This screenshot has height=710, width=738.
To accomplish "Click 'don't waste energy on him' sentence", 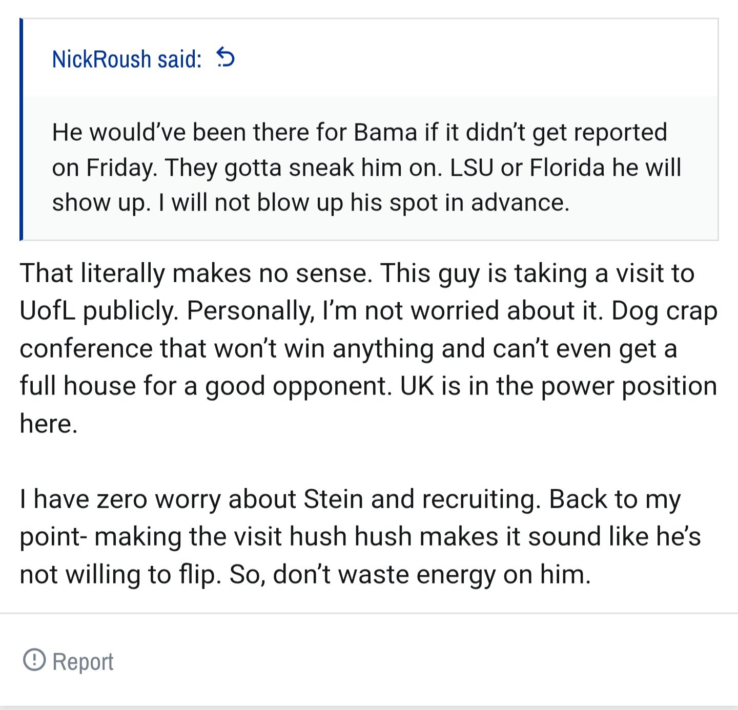I will click(432, 574).
